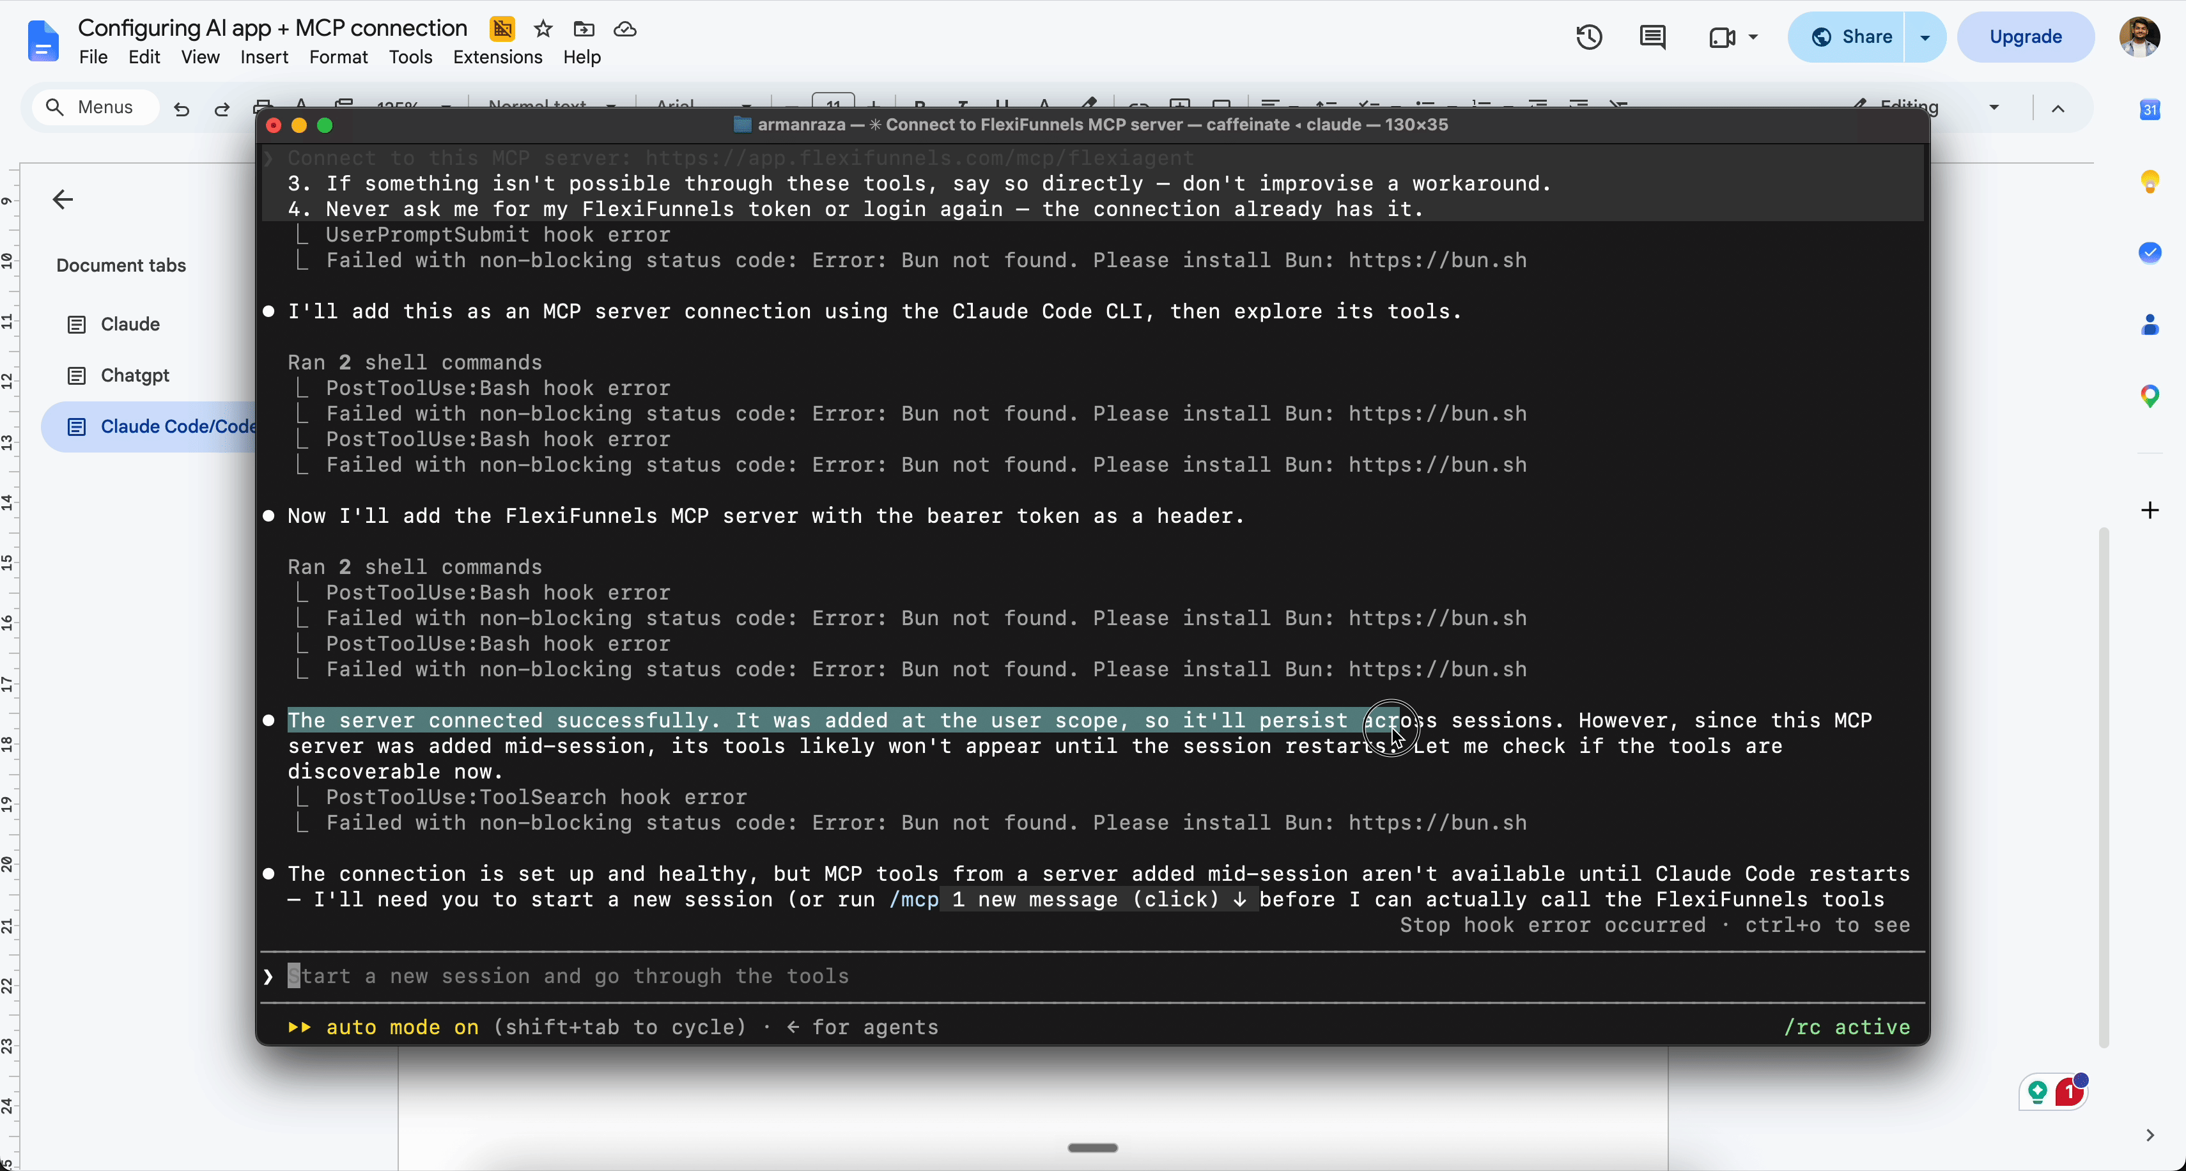Viewport: 2186px width, 1171px height.
Task: Click the Docs vertical scrollbar
Action: point(2104,787)
